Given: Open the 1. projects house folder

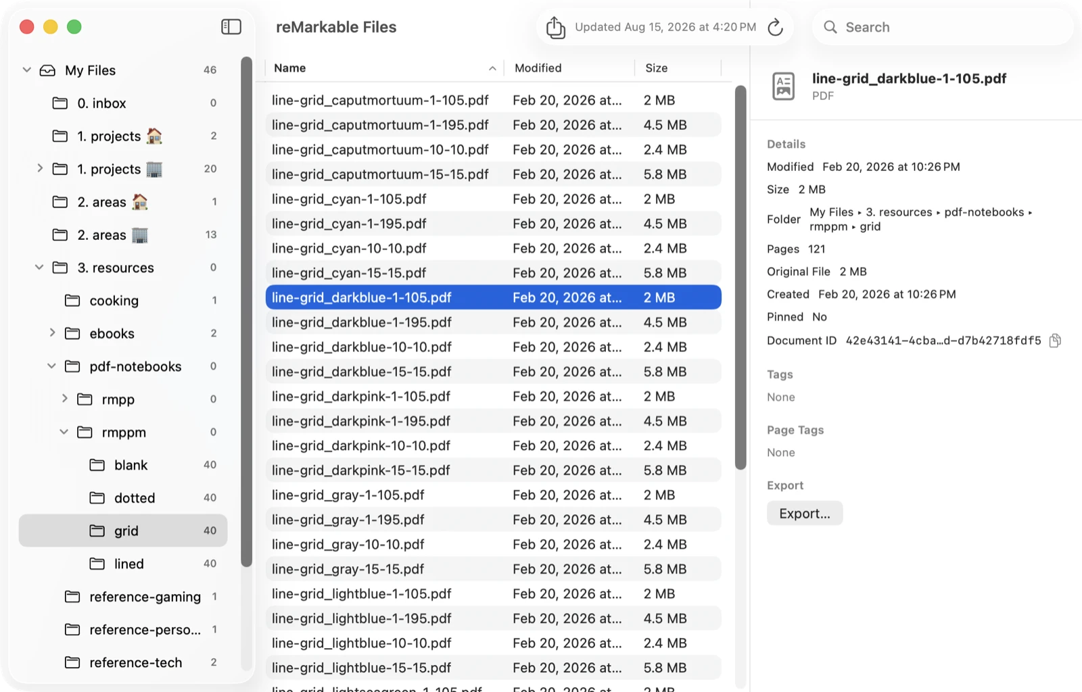Looking at the screenshot, I should click(123, 136).
